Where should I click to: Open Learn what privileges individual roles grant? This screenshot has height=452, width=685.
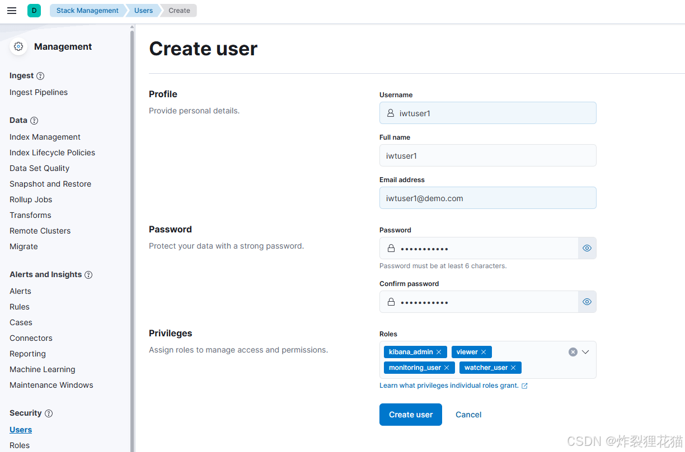[x=449, y=386]
